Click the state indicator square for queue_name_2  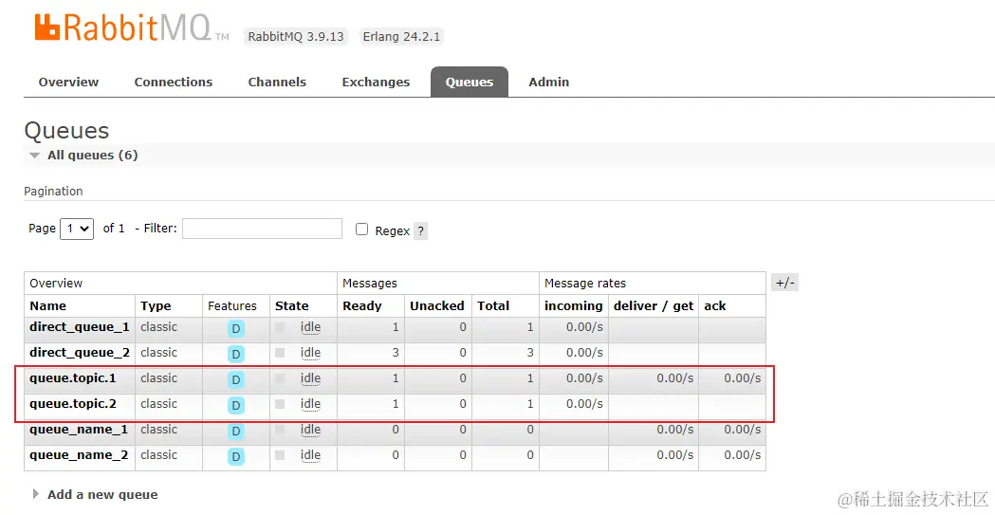[x=280, y=455]
